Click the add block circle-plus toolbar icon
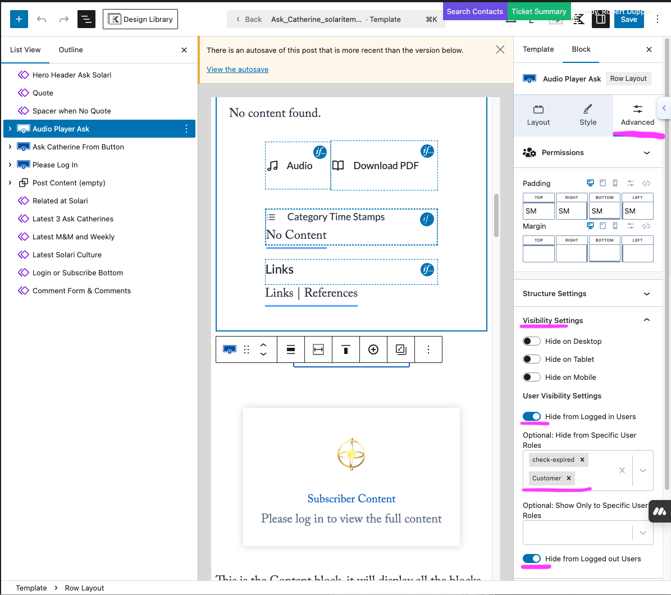Viewport: 671px width, 595px height. click(373, 349)
